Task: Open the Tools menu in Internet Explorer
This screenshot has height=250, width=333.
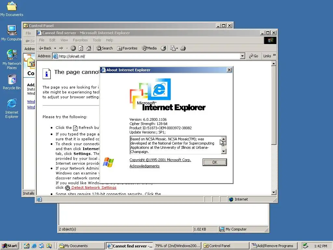Action: [97, 40]
